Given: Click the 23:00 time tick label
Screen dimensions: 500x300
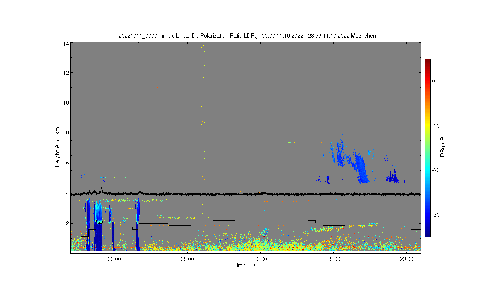Looking at the screenshot, I should coord(406,259).
